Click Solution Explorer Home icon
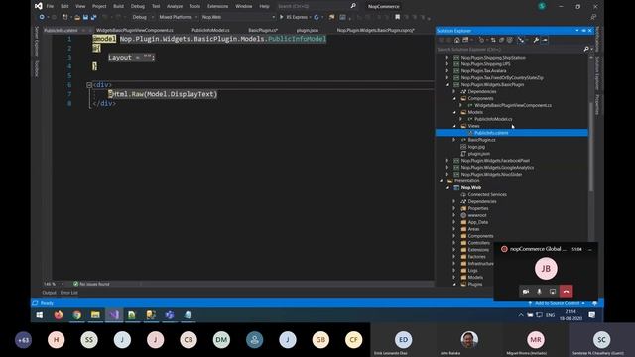The width and height of the screenshot is (635, 357). point(456,40)
